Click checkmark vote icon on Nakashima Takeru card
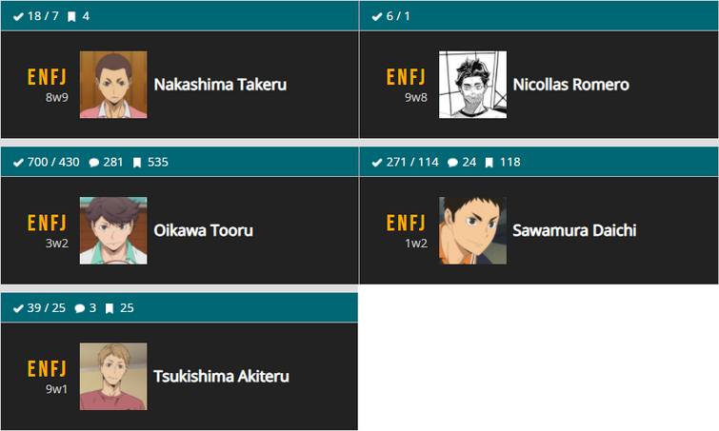 (18, 16)
